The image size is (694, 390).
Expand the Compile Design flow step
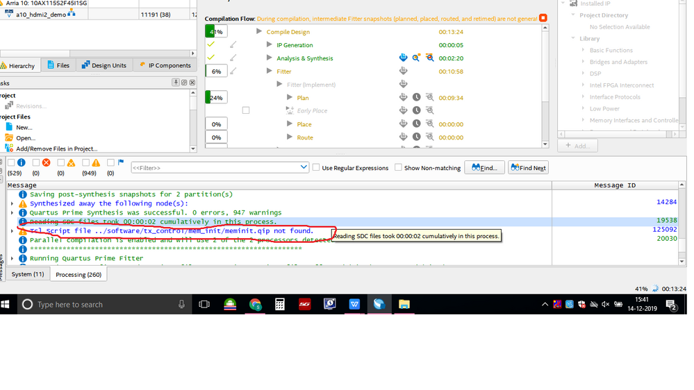259,32
